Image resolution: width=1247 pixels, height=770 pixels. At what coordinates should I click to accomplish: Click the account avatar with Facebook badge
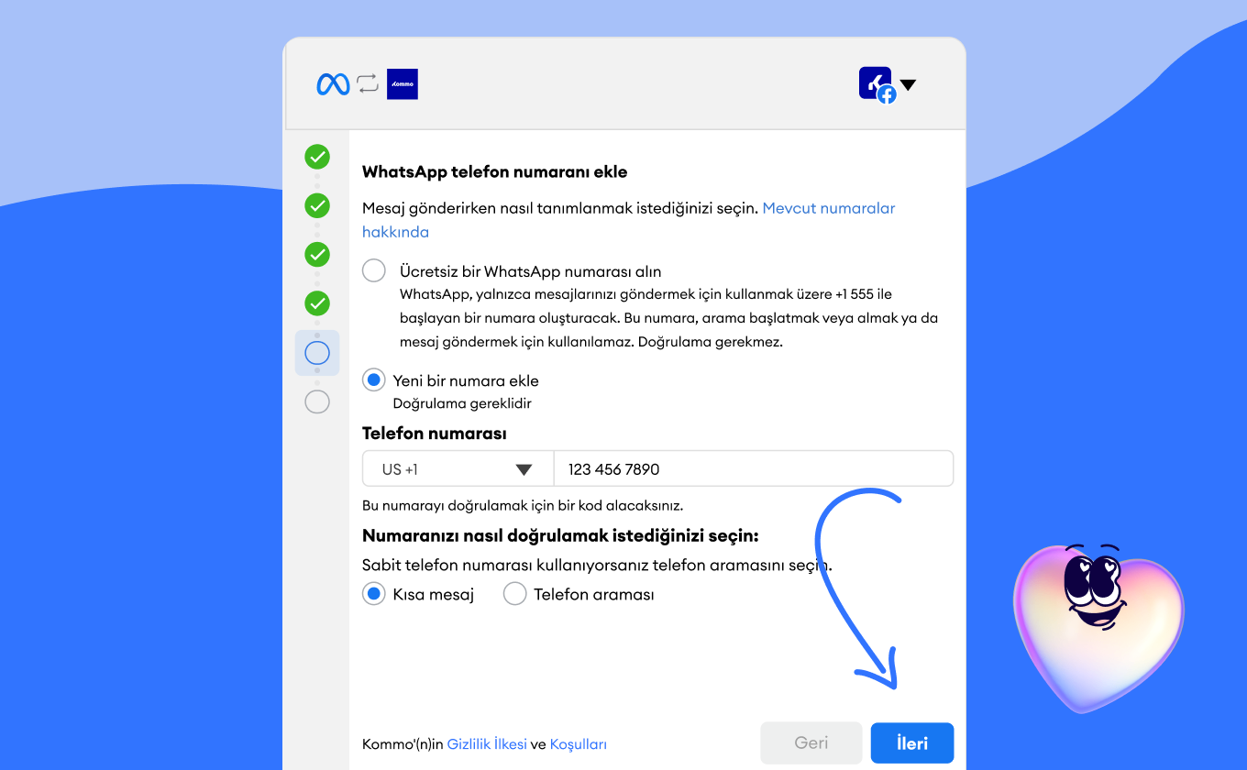click(x=877, y=84)
